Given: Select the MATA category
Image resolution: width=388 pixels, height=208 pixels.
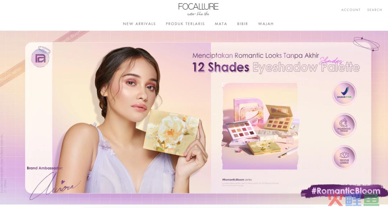Looking at the screenshot, I should 221,24.
